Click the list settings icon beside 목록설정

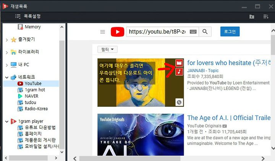tap(18, 16)
